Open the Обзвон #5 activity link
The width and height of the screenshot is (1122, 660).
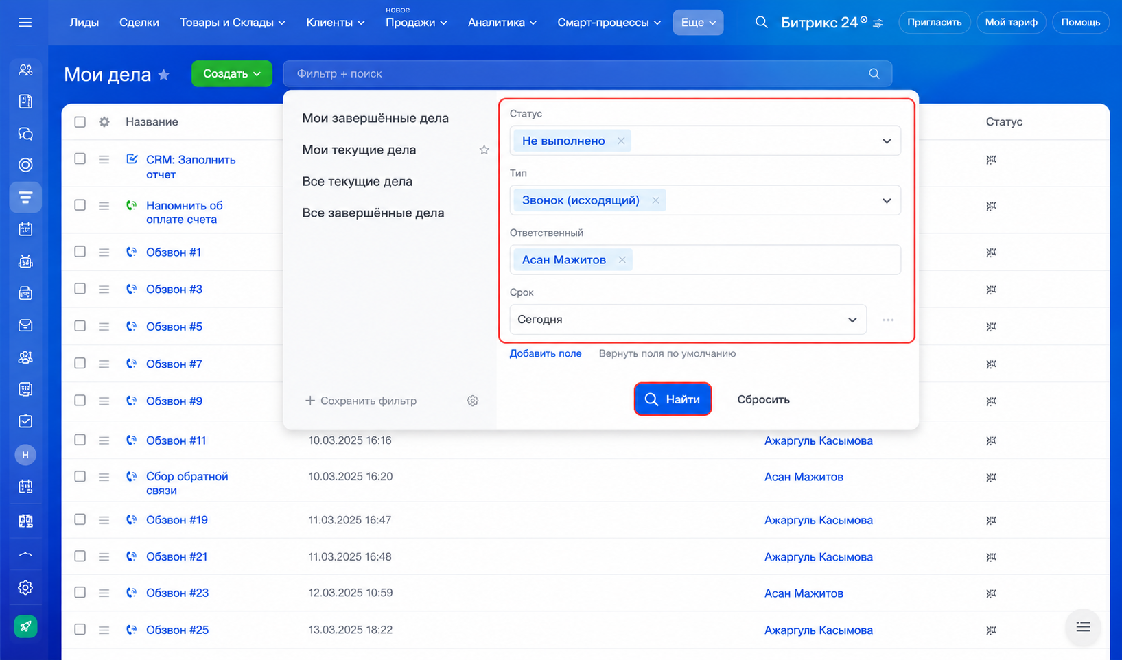coord(174,327)
